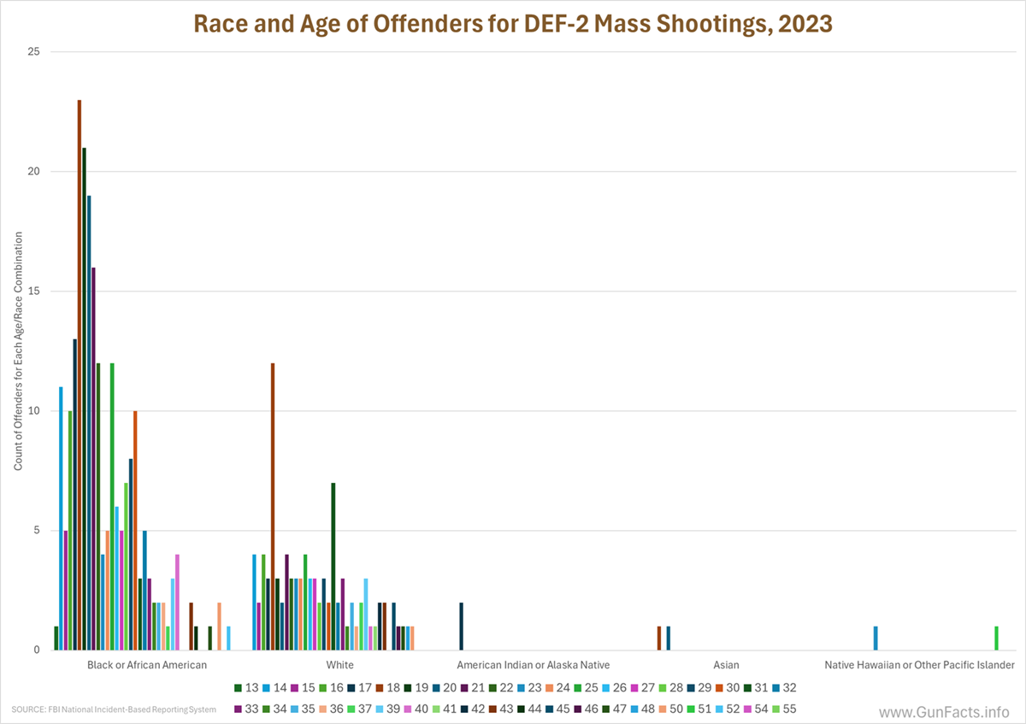Click the 25 value on y-axis
1026x724 pixels.
[34, 52]
